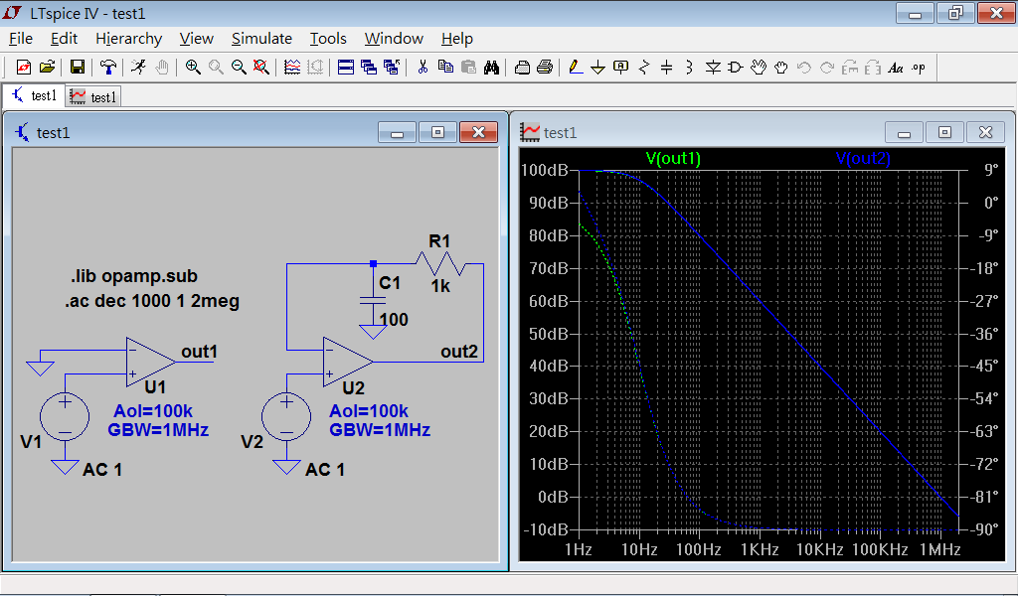Viewport: 1018px width, 596px height.
Task: Place a Capacitor from the toolbar
Action: [x=667, y=67]
